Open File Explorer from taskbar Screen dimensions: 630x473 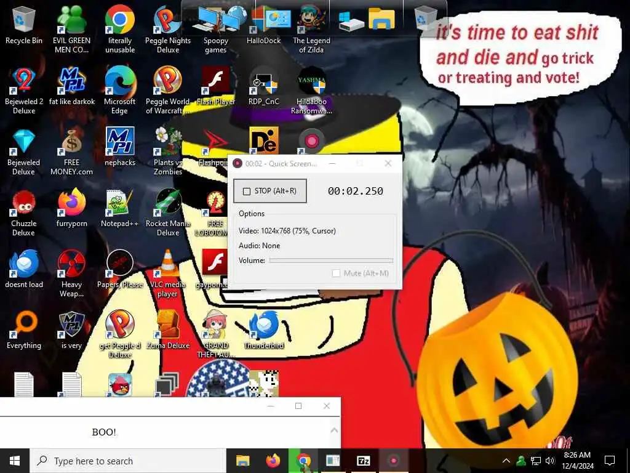tap(242, 461)
